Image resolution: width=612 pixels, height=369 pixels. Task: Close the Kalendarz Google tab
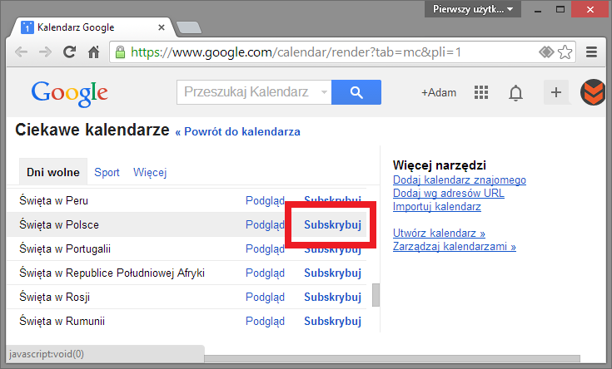coord(162,27)
